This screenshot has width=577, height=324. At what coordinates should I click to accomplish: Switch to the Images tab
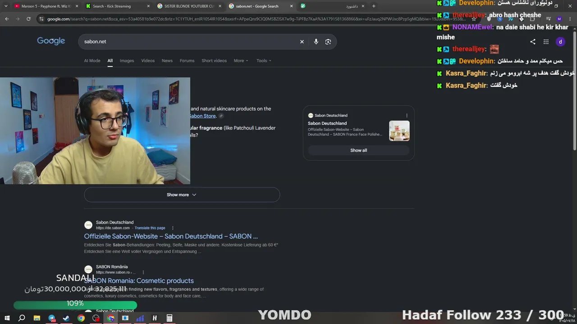pos(127,61)
